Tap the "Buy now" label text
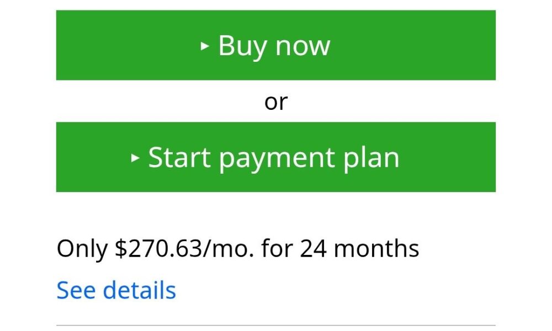 274,46
